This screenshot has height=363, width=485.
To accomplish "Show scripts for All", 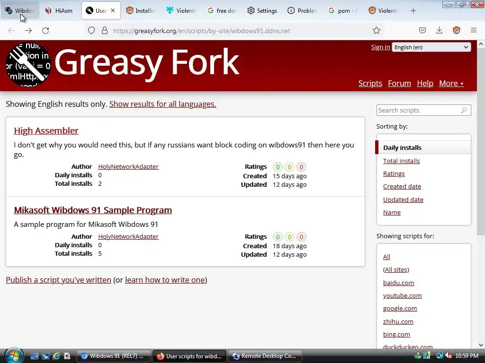I will click(386, 257).
